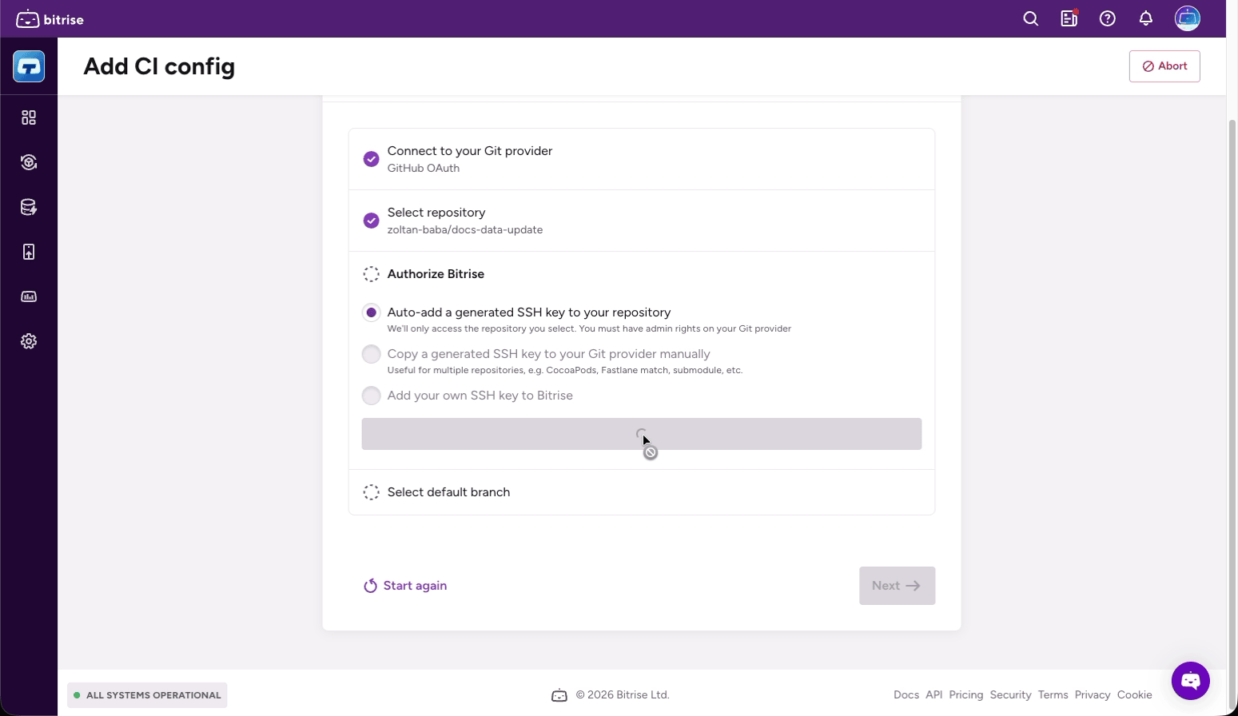Click the Abort button
This screenshot has height=716, width=1238.
click(1164, 66)
